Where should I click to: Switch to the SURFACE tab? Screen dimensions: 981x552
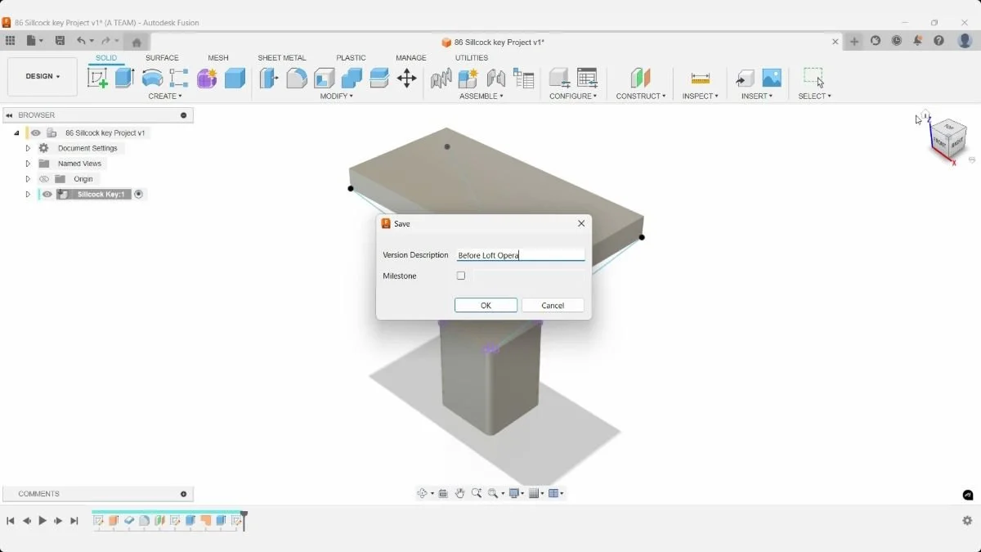tap(162, 58)
